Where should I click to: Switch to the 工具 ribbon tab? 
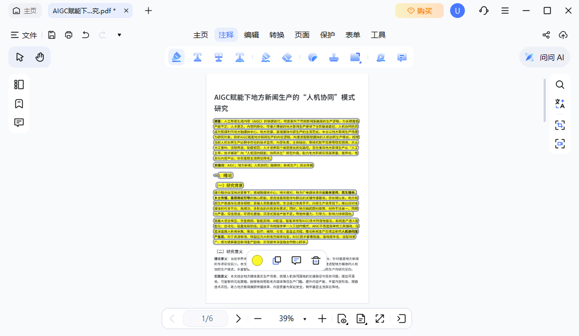tap(378, 35)
